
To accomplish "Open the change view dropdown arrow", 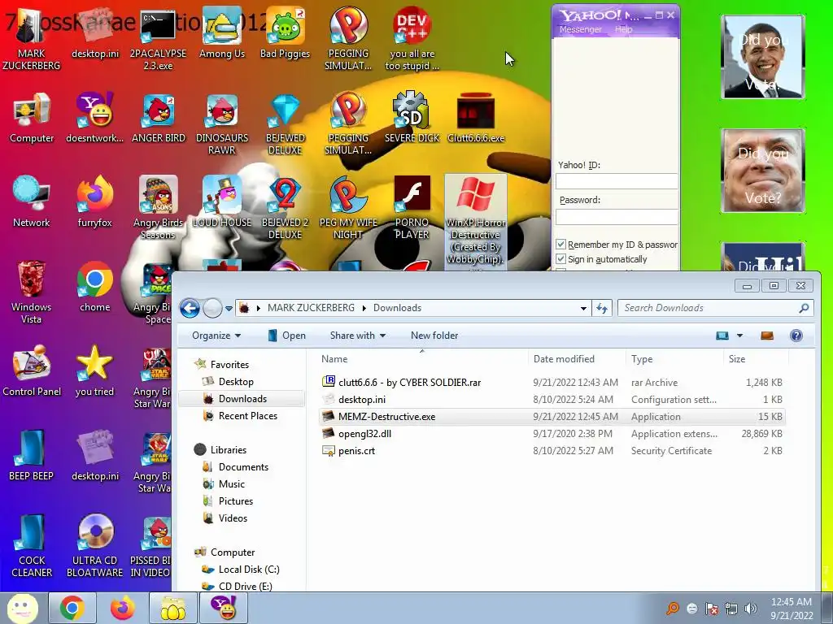I will tap(739, 336).
